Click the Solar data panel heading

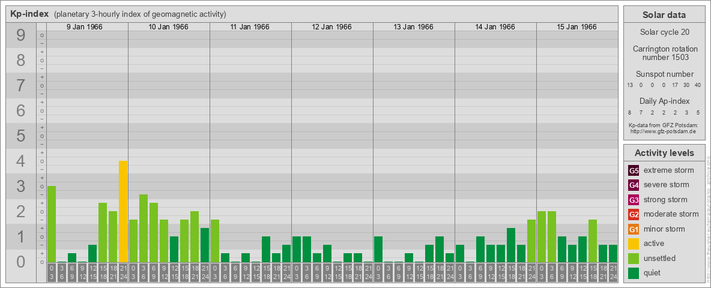664,15
